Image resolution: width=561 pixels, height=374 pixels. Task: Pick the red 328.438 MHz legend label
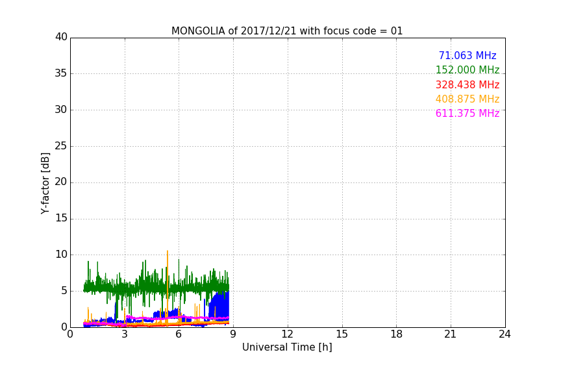[467, 84]
